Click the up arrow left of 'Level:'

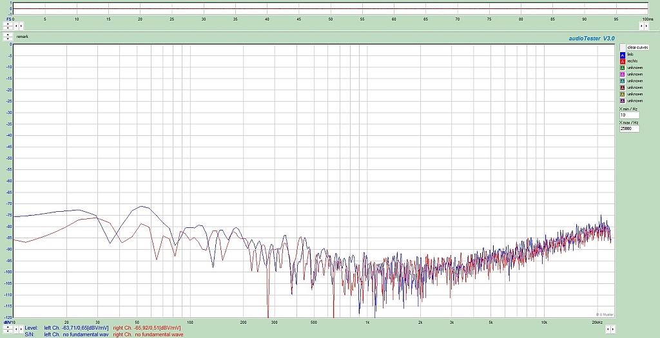8,327
